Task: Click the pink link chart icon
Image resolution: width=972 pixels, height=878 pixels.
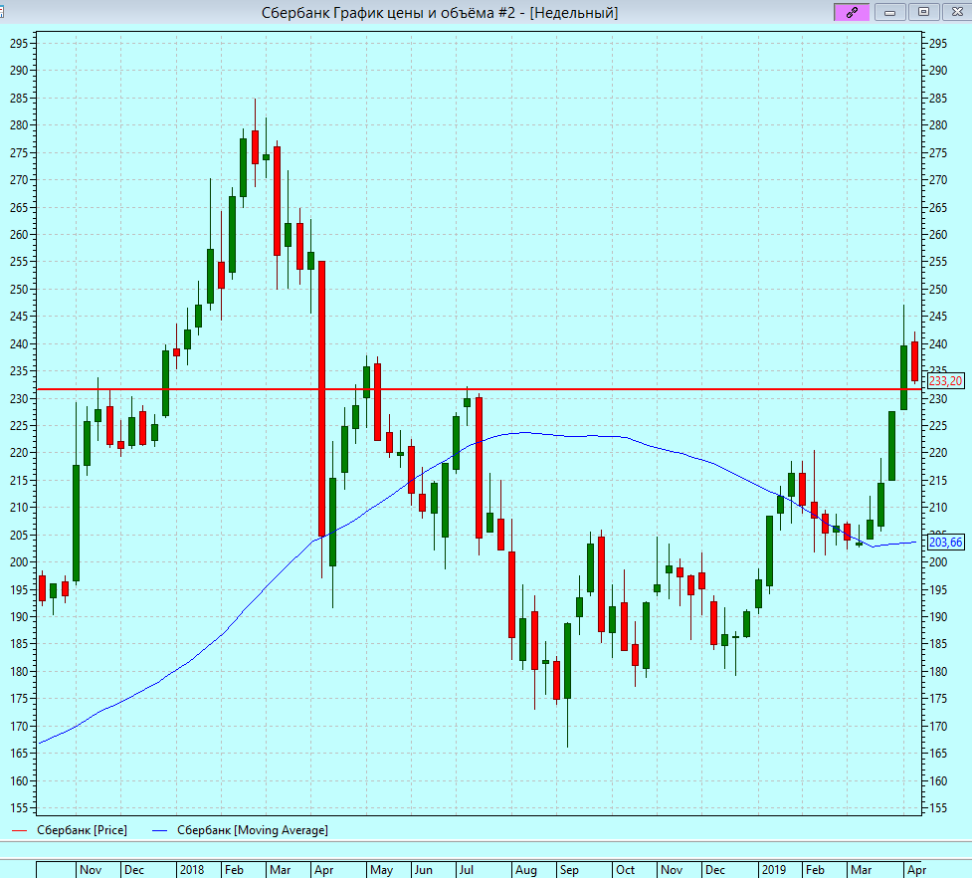Action: [852, 12]
